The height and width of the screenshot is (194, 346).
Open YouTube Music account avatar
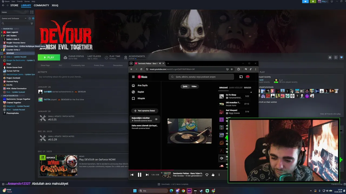click(x=248, y=77)
